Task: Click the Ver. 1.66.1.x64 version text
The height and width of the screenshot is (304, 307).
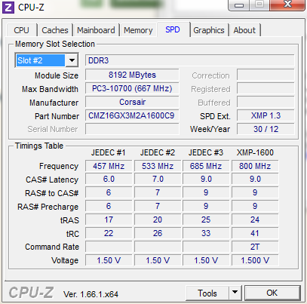Action: pyautogui.click(x=91, y=294)
